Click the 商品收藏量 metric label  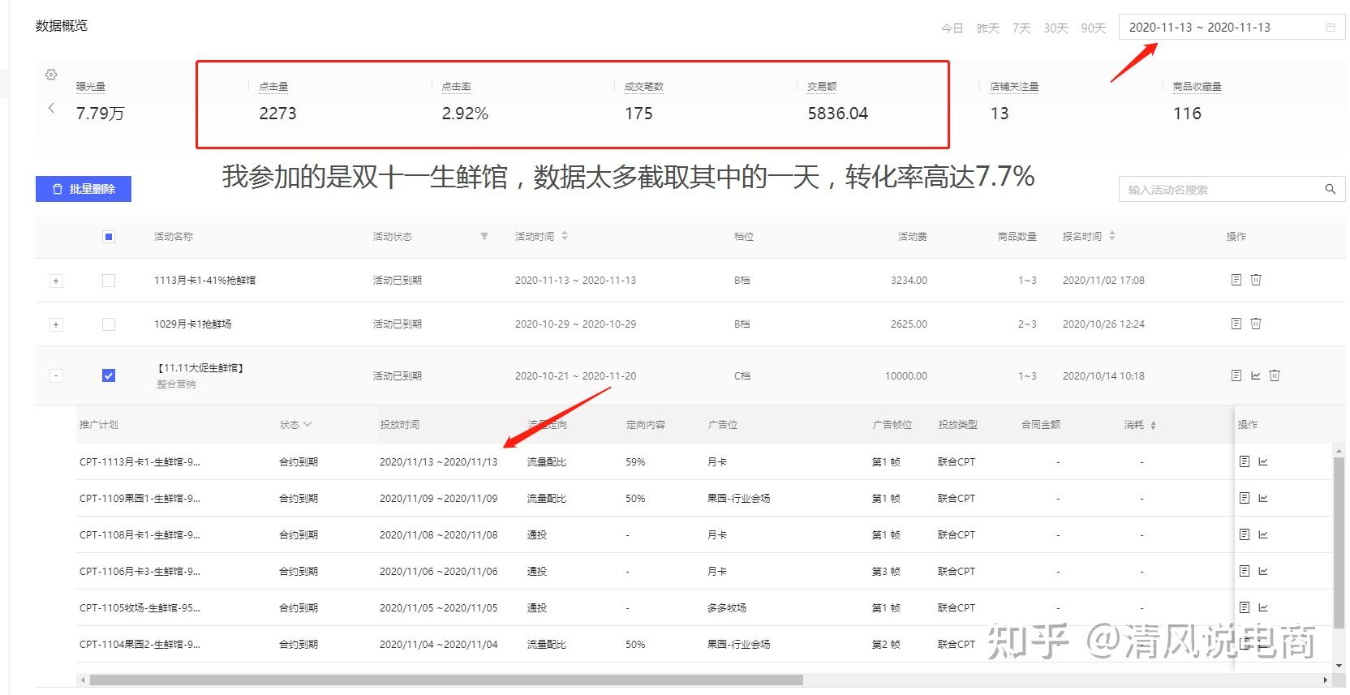tap(1197, 86)
